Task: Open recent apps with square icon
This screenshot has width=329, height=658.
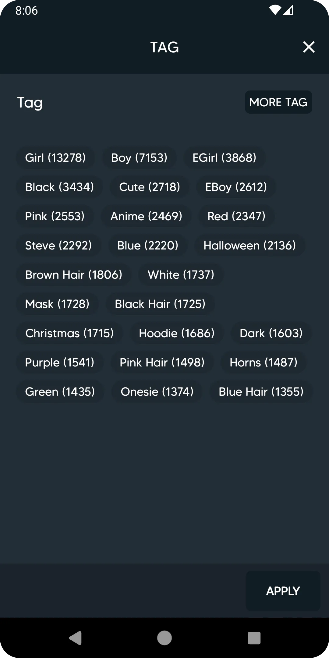Action: tap(254, 638)
